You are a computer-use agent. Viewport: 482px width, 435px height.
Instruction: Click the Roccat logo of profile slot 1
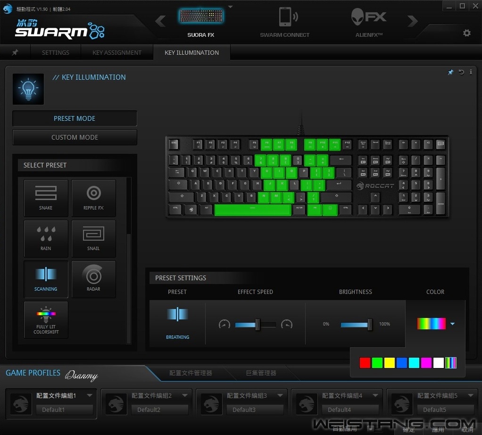(x=21, y=404)
